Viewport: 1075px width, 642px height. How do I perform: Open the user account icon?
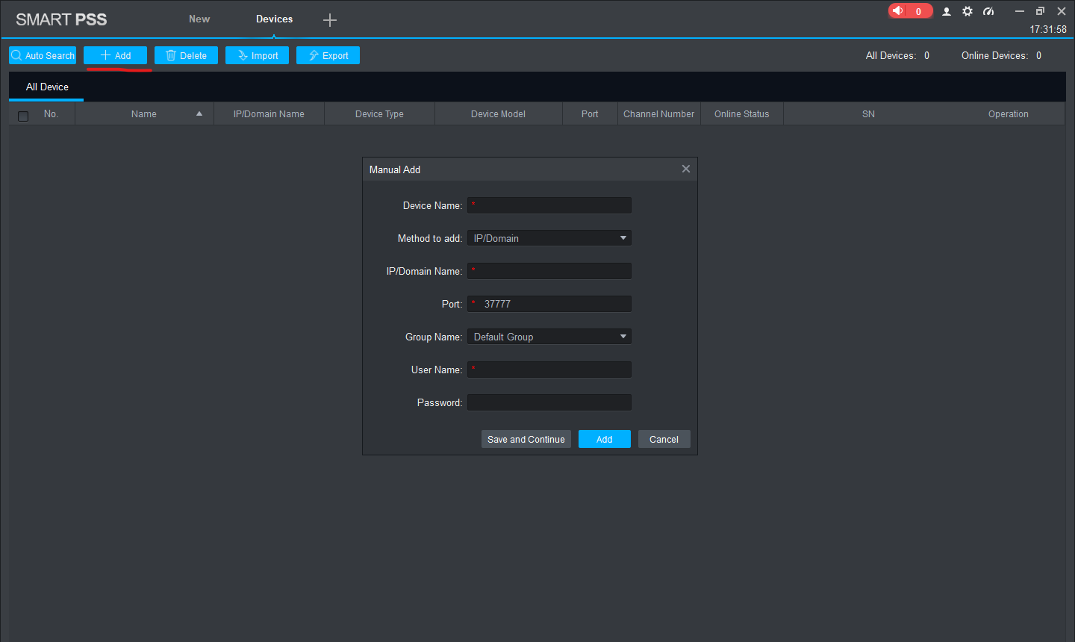[x=947, y=11]
